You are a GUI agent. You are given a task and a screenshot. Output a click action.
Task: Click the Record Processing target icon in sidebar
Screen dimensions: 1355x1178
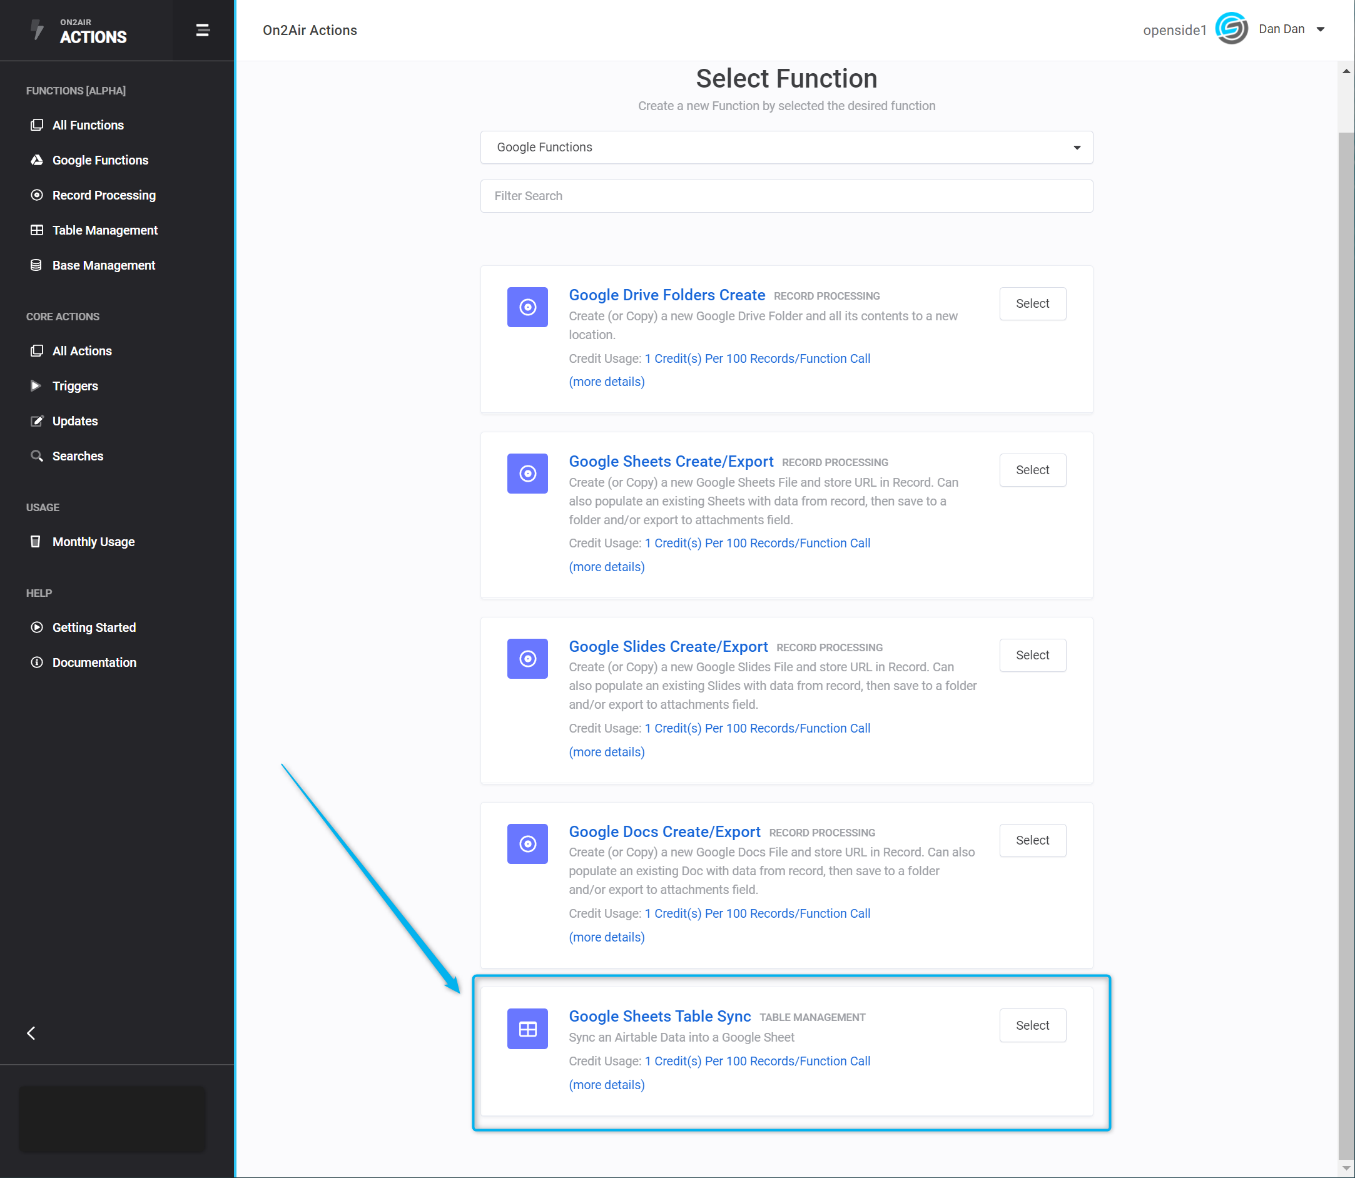click(37, 195)
